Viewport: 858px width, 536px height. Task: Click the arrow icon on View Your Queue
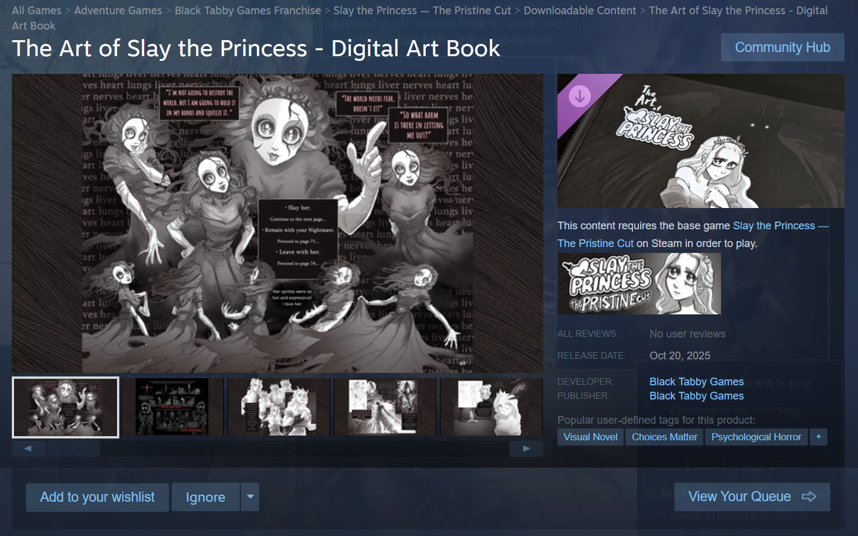click(809, 496)
